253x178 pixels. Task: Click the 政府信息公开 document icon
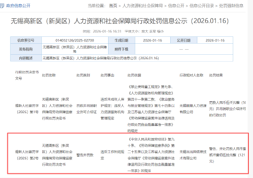(2, 6)
